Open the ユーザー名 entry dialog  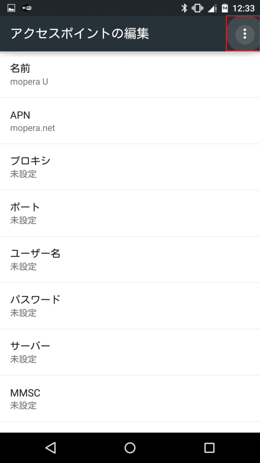[x=130, y=260]
